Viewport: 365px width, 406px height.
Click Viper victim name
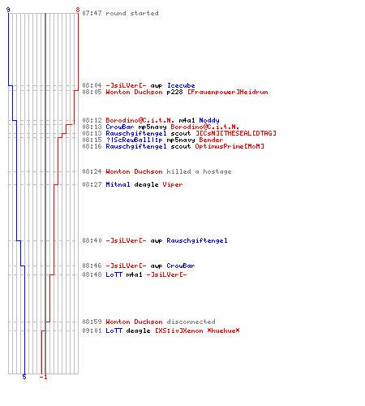(173, 184)
